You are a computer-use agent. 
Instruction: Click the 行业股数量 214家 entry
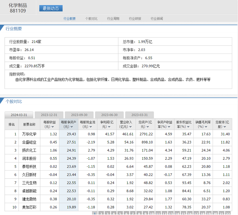25,42
